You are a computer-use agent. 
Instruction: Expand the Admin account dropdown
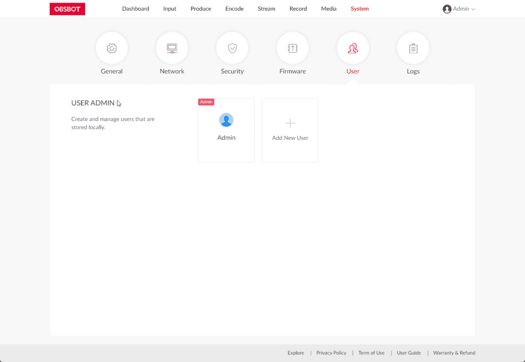pos(459,9)
